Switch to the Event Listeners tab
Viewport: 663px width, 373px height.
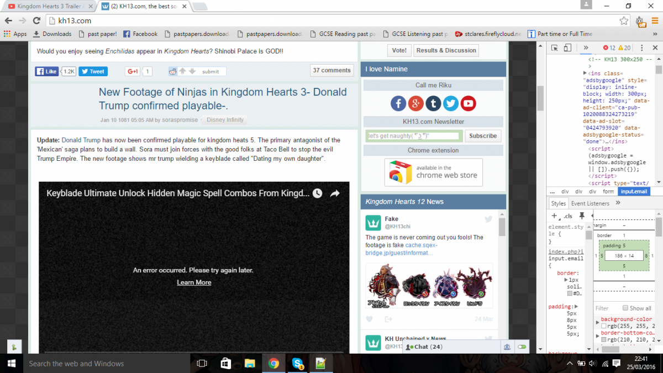[590, 203]
